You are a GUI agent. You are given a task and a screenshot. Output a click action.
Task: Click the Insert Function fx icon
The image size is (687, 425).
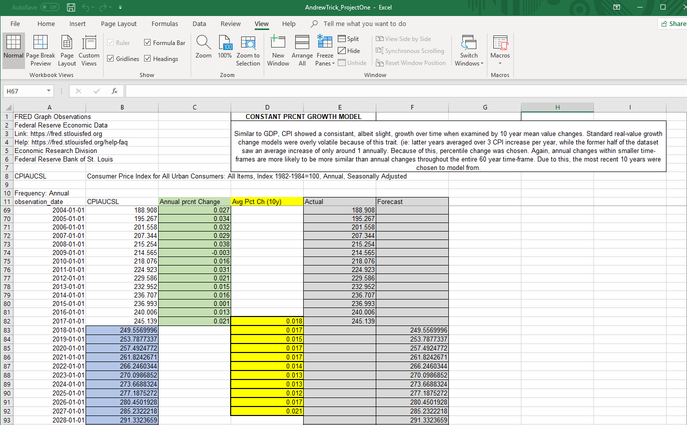click(115, 91)
